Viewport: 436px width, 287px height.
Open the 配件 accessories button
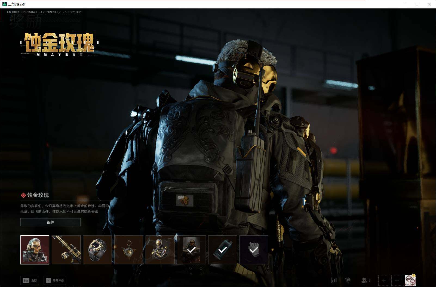[51, 222]
